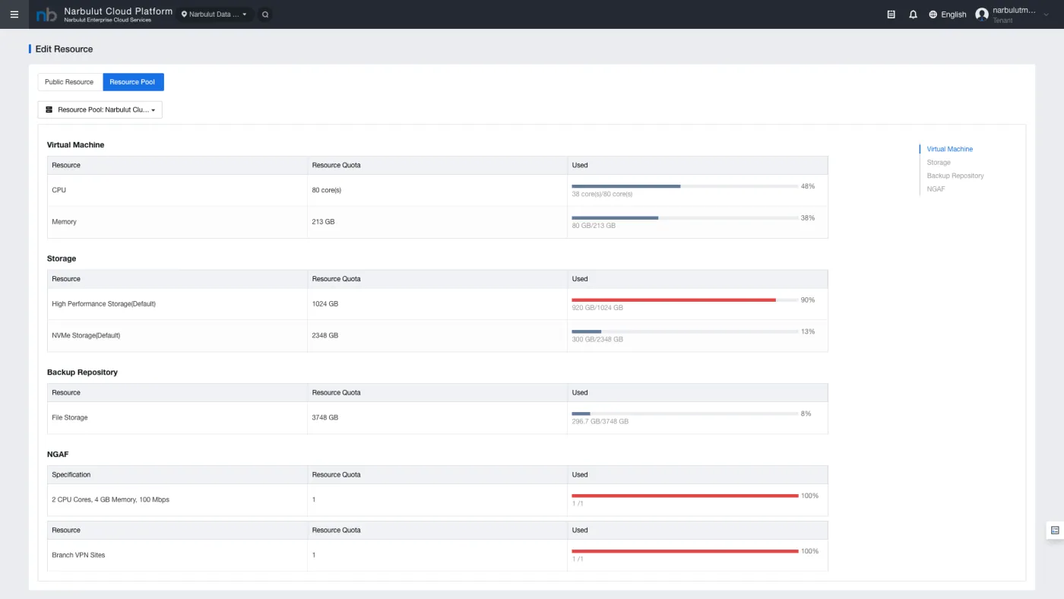
Task: Click the 'High Performance Storage(Default)' row label
Action: click(x=103, y=304)
